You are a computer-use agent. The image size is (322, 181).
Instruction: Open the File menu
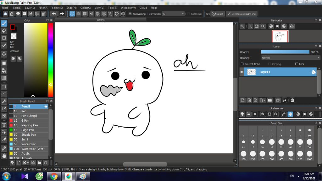coord(6,8)
